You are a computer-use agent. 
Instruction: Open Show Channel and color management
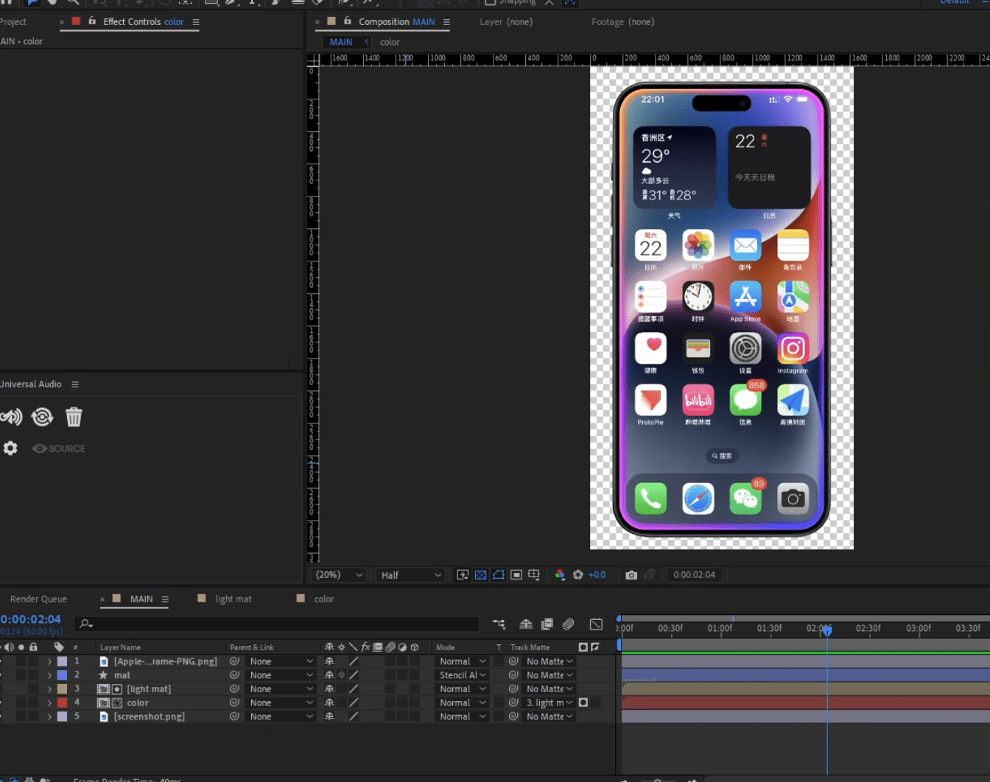pyautogui.click(x=560, y=575)
